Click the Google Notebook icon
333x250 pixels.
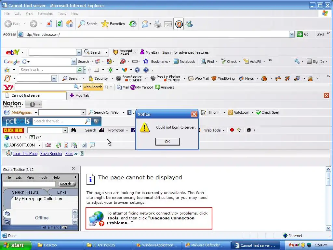tap(176, 62)
